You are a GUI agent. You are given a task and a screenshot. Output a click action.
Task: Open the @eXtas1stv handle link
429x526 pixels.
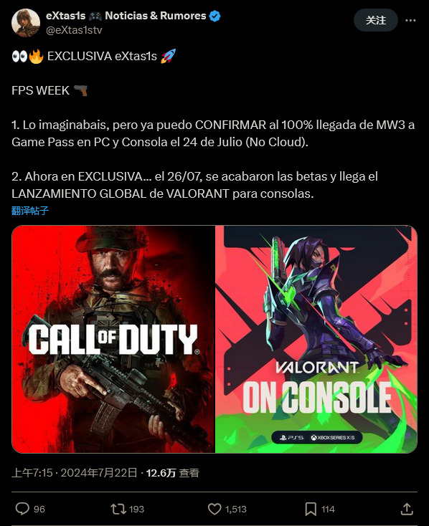[x=74, y=30]
